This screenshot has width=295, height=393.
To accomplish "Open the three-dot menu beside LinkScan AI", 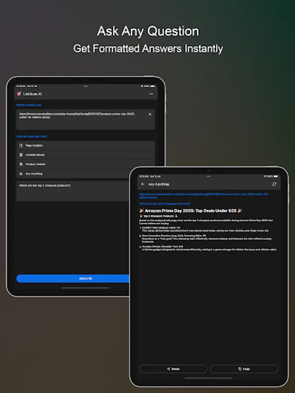I will tap(151, 94).
